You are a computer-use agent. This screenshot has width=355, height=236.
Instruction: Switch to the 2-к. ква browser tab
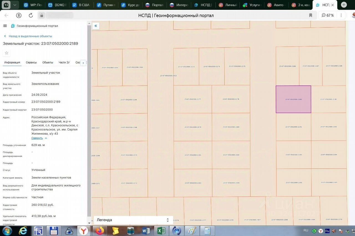[x=300, y=5]
